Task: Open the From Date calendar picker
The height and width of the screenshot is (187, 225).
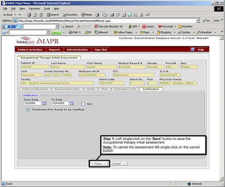Action: coord(44,103)
